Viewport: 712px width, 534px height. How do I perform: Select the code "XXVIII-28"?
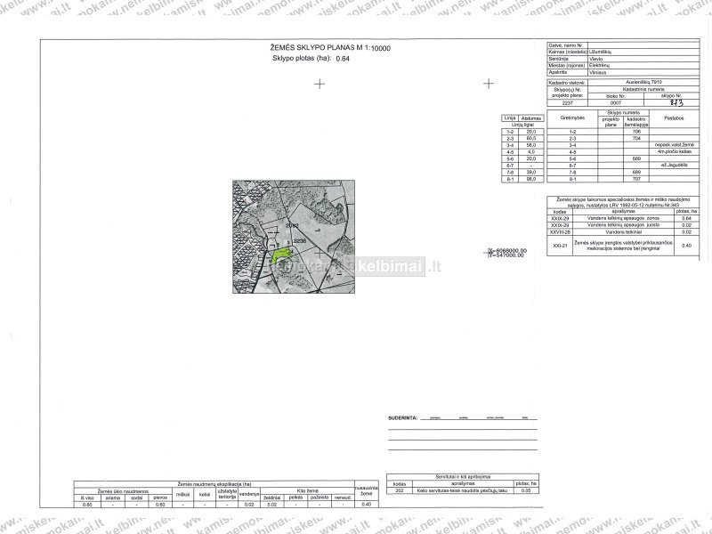(x=560, y=232)
